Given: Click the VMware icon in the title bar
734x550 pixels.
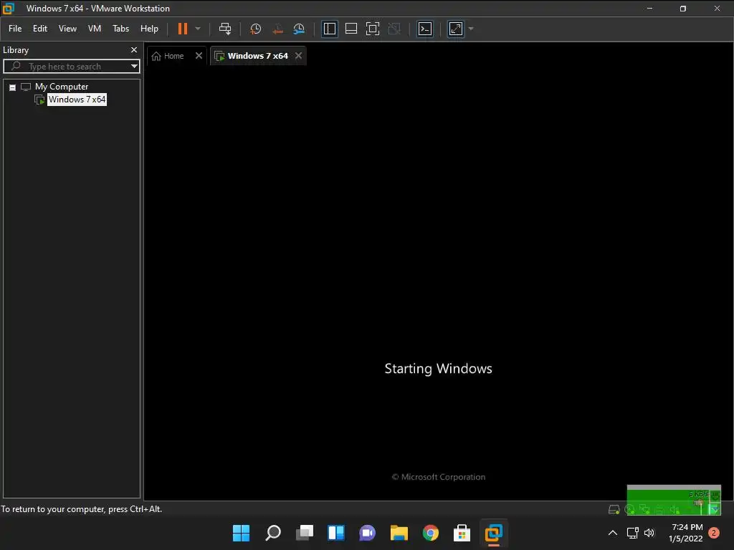Looking at the screenshot, I should pos(9,9).
